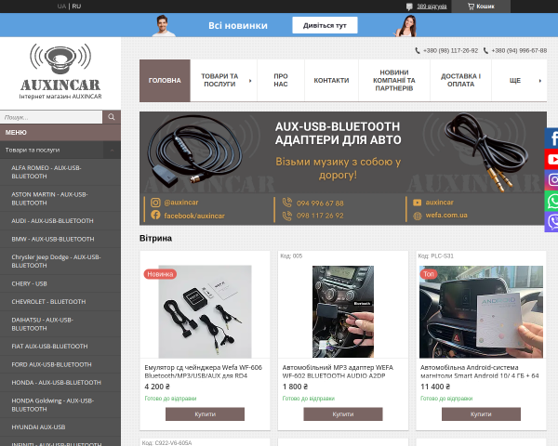Viewport: 558px width, 446px height.
Task: Select ALFA ROMEO - AUX-USB-BLUETOOTH category
Action: pyautogui.click(x=60, y=172)
